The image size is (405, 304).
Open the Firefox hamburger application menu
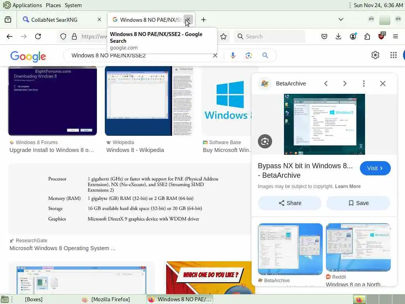pos(396,36)
